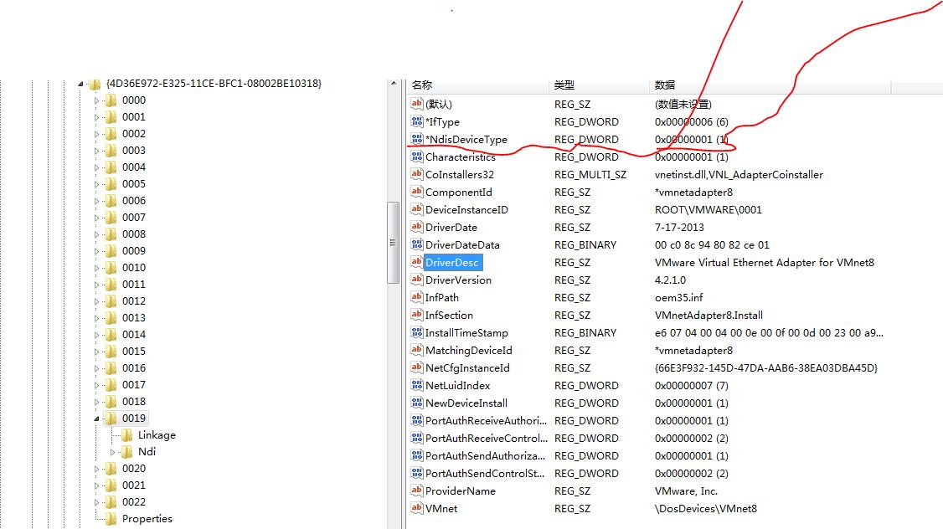Image resolution: width=943 pixels, height=529 pixels.
Task: Select tree key 0021
Action: [133, 485]
